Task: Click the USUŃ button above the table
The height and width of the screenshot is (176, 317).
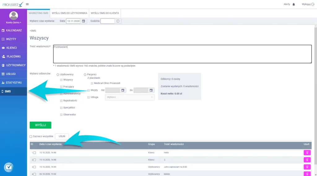Action: point(62,136)
